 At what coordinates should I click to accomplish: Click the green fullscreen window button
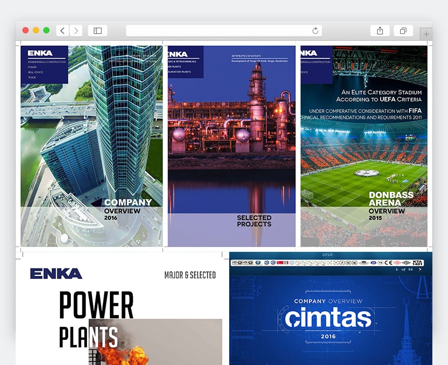(x=46, y=31)
